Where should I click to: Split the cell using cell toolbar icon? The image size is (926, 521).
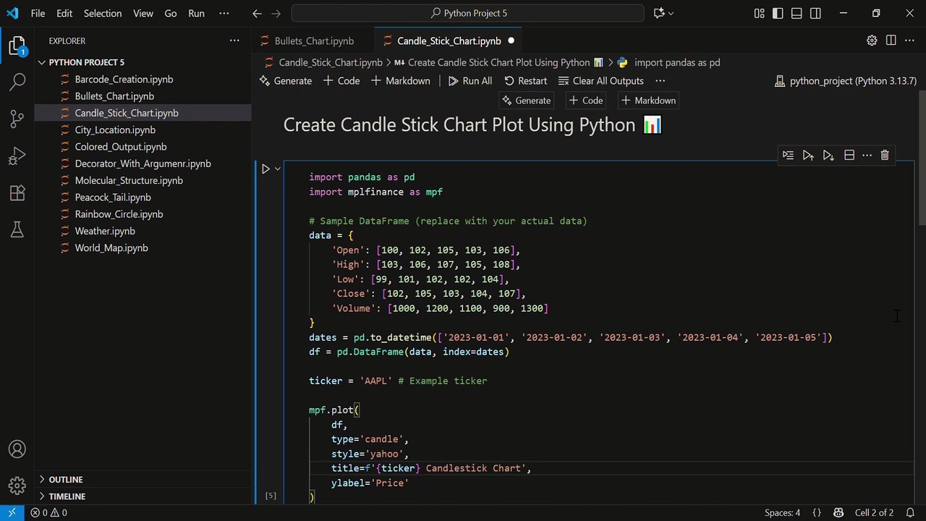pos(849,155)
